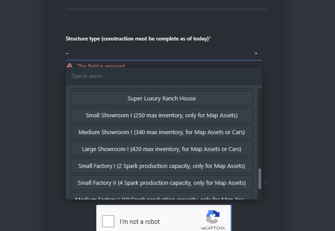Click the reCAPTCHA logo icon
335x231 pixels.
point(213,217)
